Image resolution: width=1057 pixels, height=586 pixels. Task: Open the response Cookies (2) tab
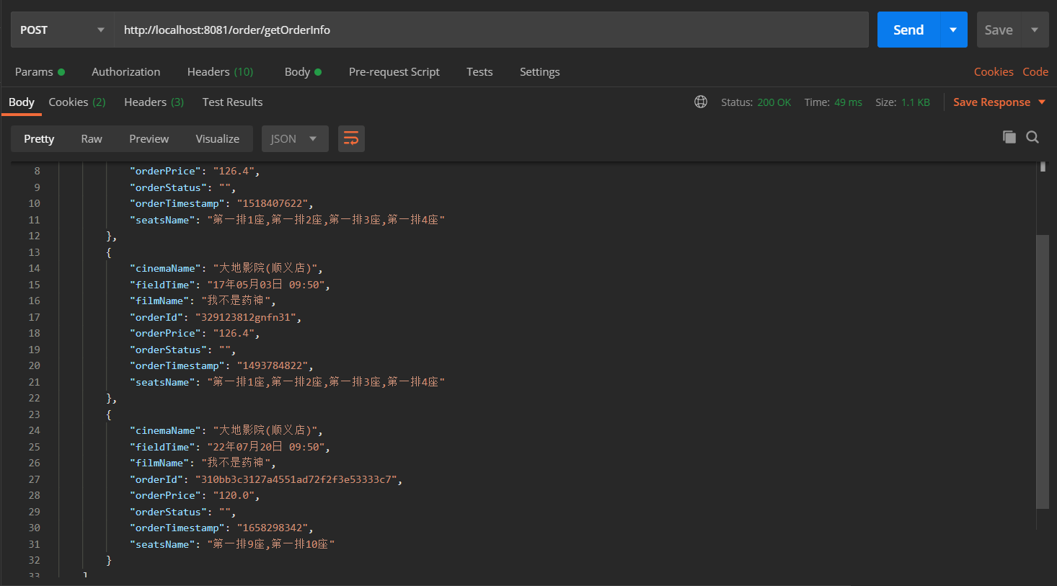pyautogui.click(x=77, y=102)
